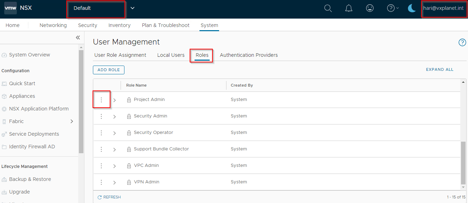Open the Default project dropdown
This screenshot has width=468, height=203.
pyautogui.click(x=132, y=8)
